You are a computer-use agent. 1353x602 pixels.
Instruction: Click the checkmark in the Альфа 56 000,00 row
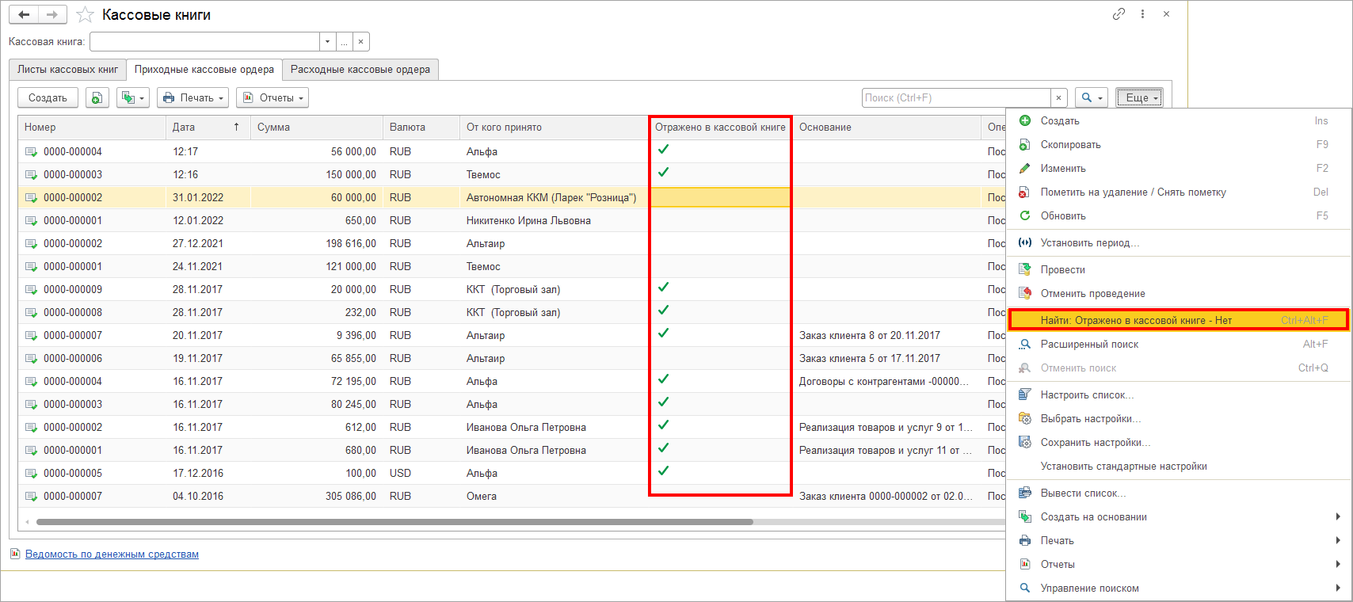point(664,149)
